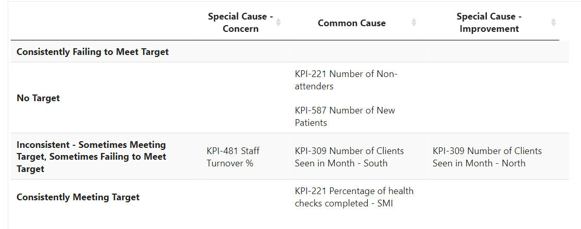Select the Special Cause - Improvement header text

(x=489, y=23)
